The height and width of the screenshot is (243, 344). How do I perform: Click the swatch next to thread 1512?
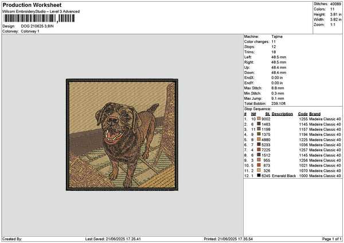(x=259, y=155)
